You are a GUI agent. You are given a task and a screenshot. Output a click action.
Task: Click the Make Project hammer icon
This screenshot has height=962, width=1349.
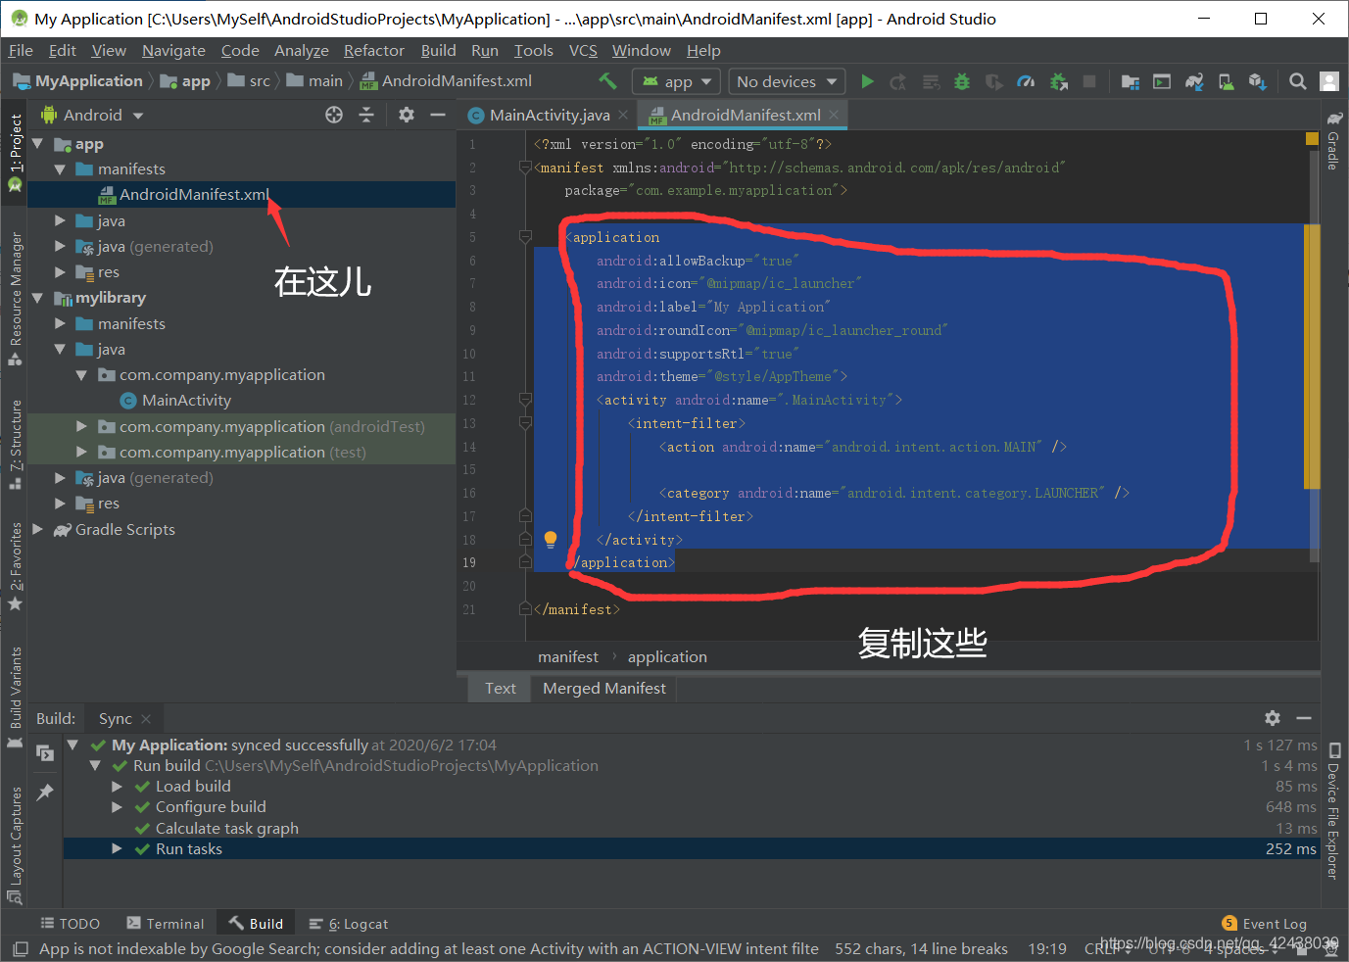pyautogui.click(x=607, y=81)
